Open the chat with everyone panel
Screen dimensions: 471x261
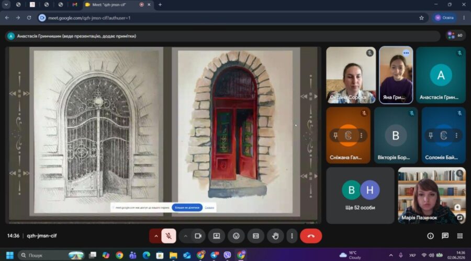pos(445,236)
